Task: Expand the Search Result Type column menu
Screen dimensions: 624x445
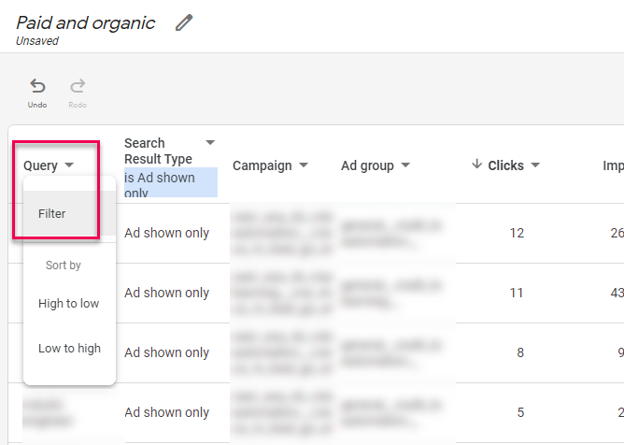Action: (x=210, y=143)
